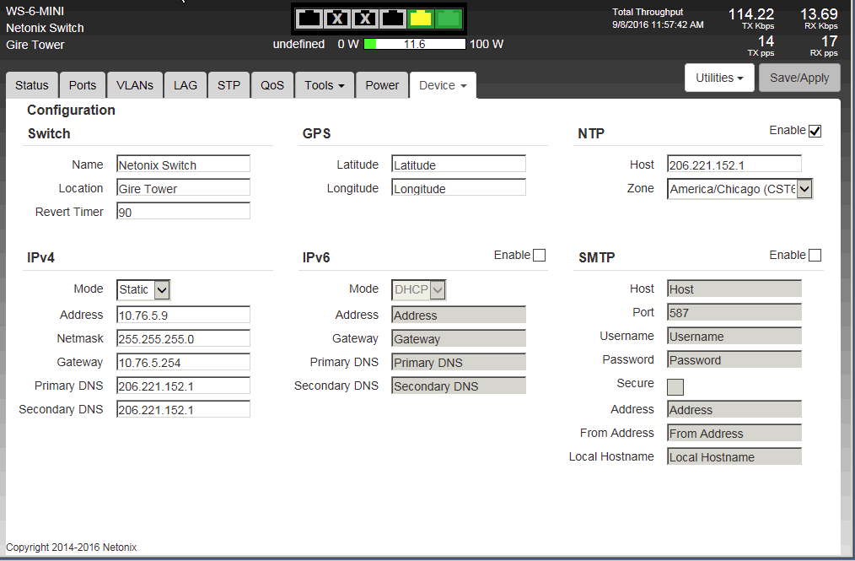The height and width of the screenshot is (561, 855).
Task: Click the third port icon marked X
Action: click(365, 18)
